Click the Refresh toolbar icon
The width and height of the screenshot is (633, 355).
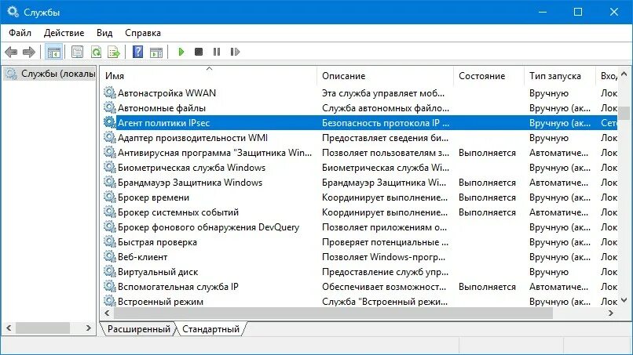pos(96,52)
